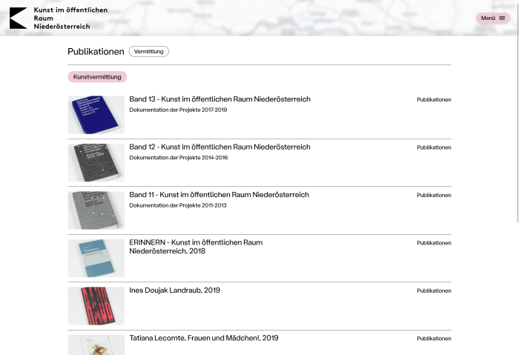Open the Ines Doujak Landraub cover thumbnail

96,305
